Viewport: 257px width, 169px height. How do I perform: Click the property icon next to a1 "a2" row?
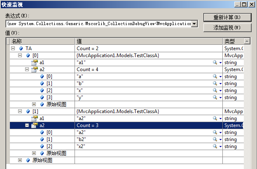35,118
